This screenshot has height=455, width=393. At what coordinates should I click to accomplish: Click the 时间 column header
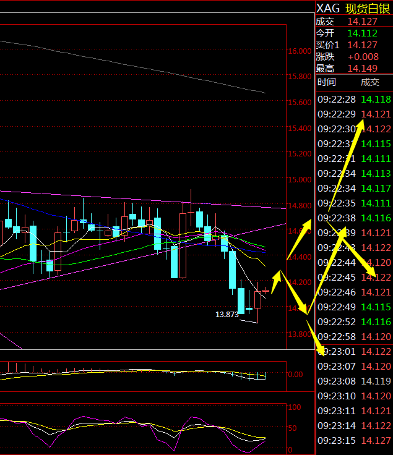(327, 82)
